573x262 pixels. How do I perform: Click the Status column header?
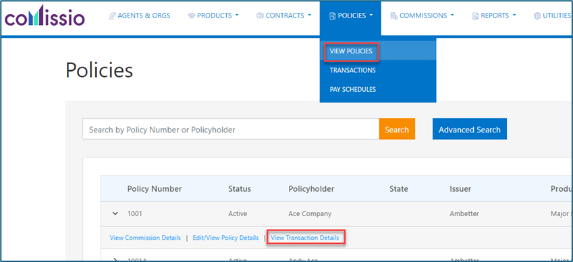pos(240,188)
